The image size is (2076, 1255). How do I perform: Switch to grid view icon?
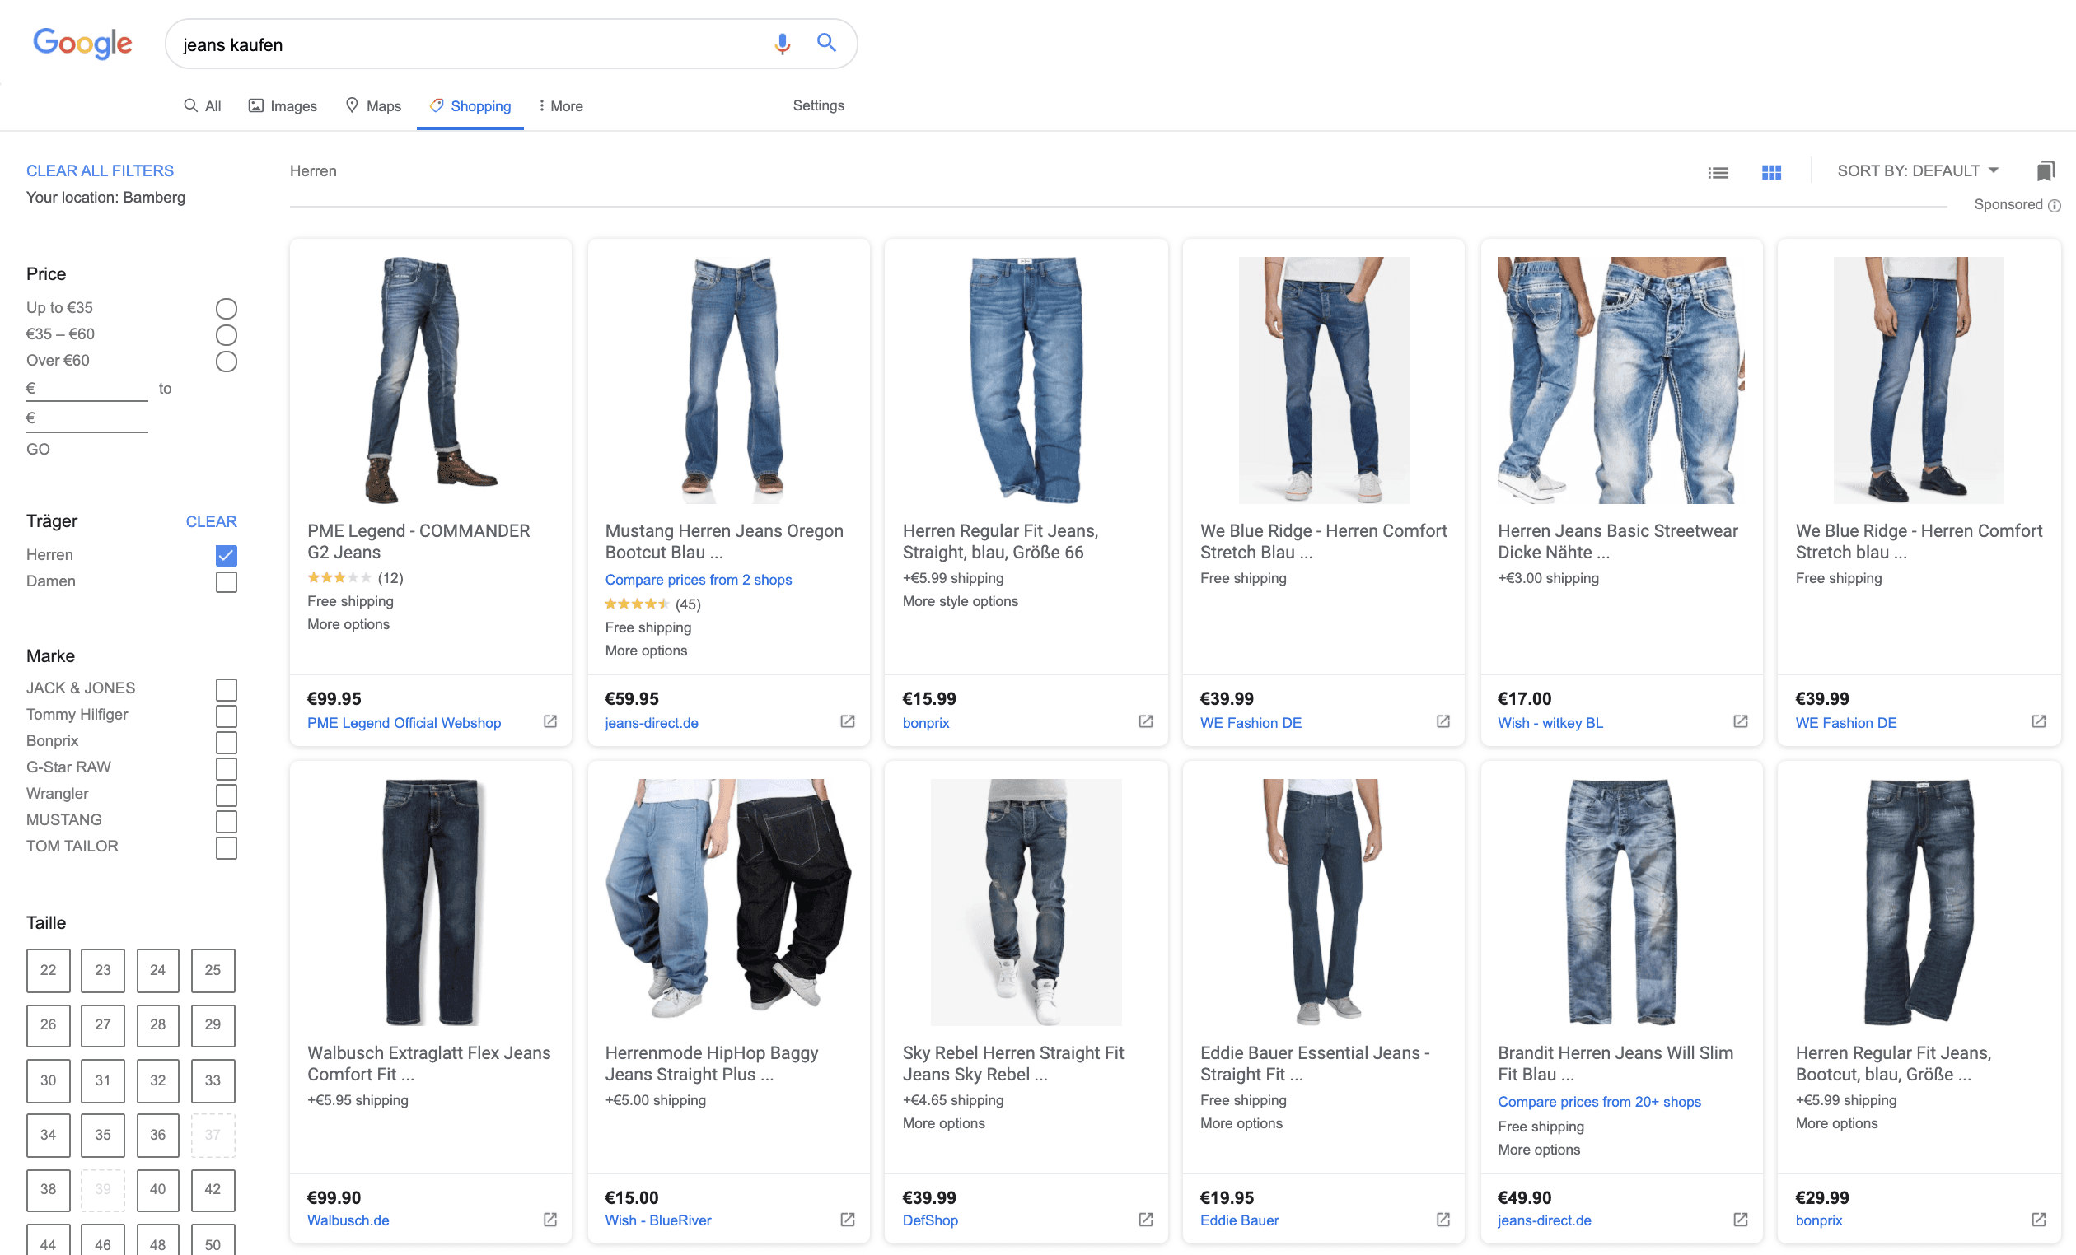pos(1771,172)
